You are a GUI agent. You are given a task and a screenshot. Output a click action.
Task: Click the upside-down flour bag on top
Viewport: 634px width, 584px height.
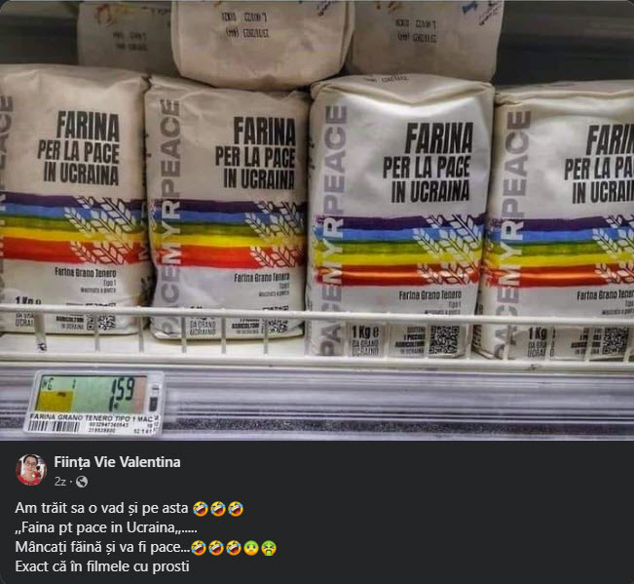(261, 43)
